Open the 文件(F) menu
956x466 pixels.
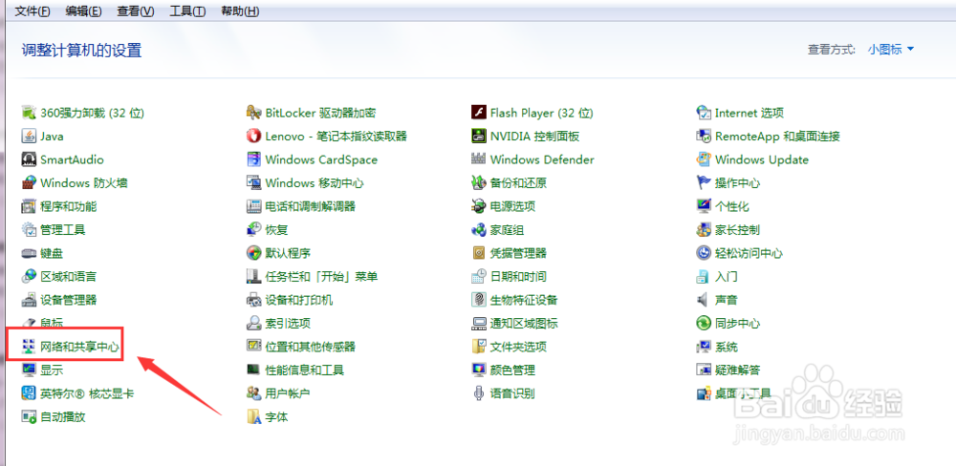33,11
